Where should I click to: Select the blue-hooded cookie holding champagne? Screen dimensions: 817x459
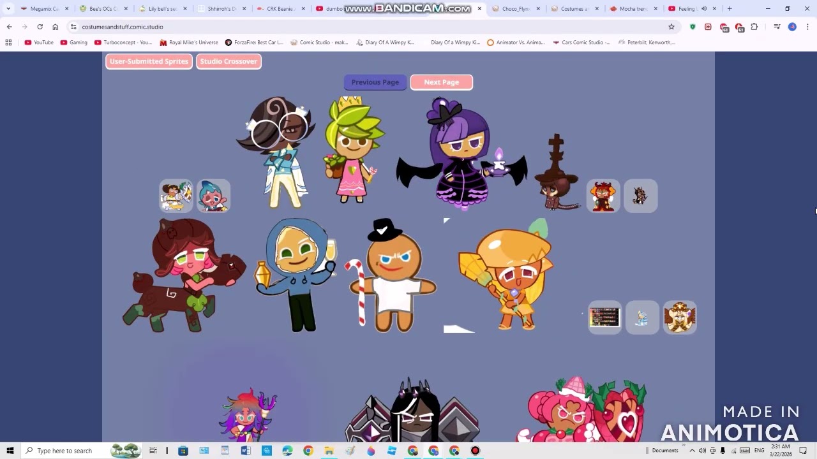(x=296, y=275)
